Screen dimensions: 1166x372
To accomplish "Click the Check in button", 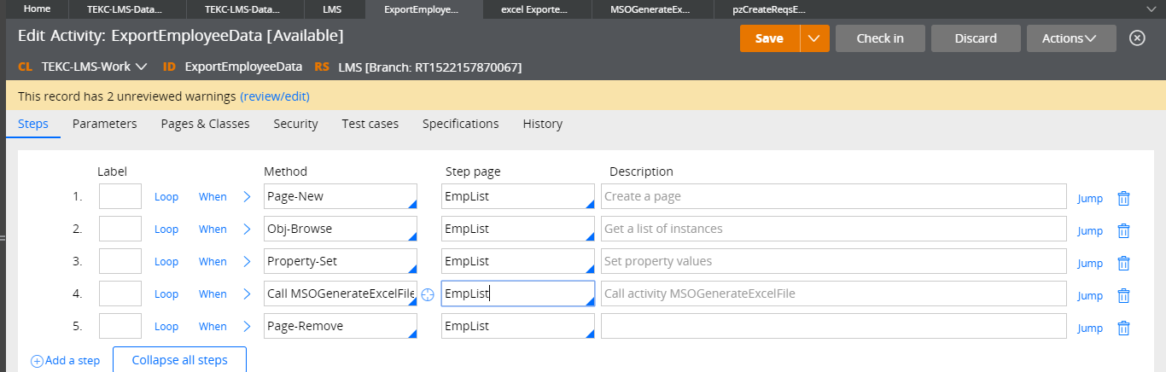I will [880, 38].
